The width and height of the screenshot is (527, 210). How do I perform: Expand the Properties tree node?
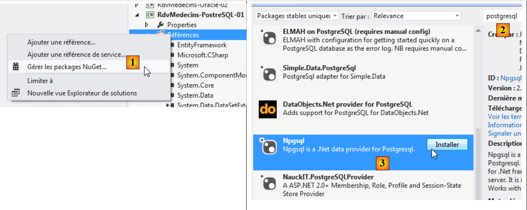pyautogui.click(x=146, y=25)
